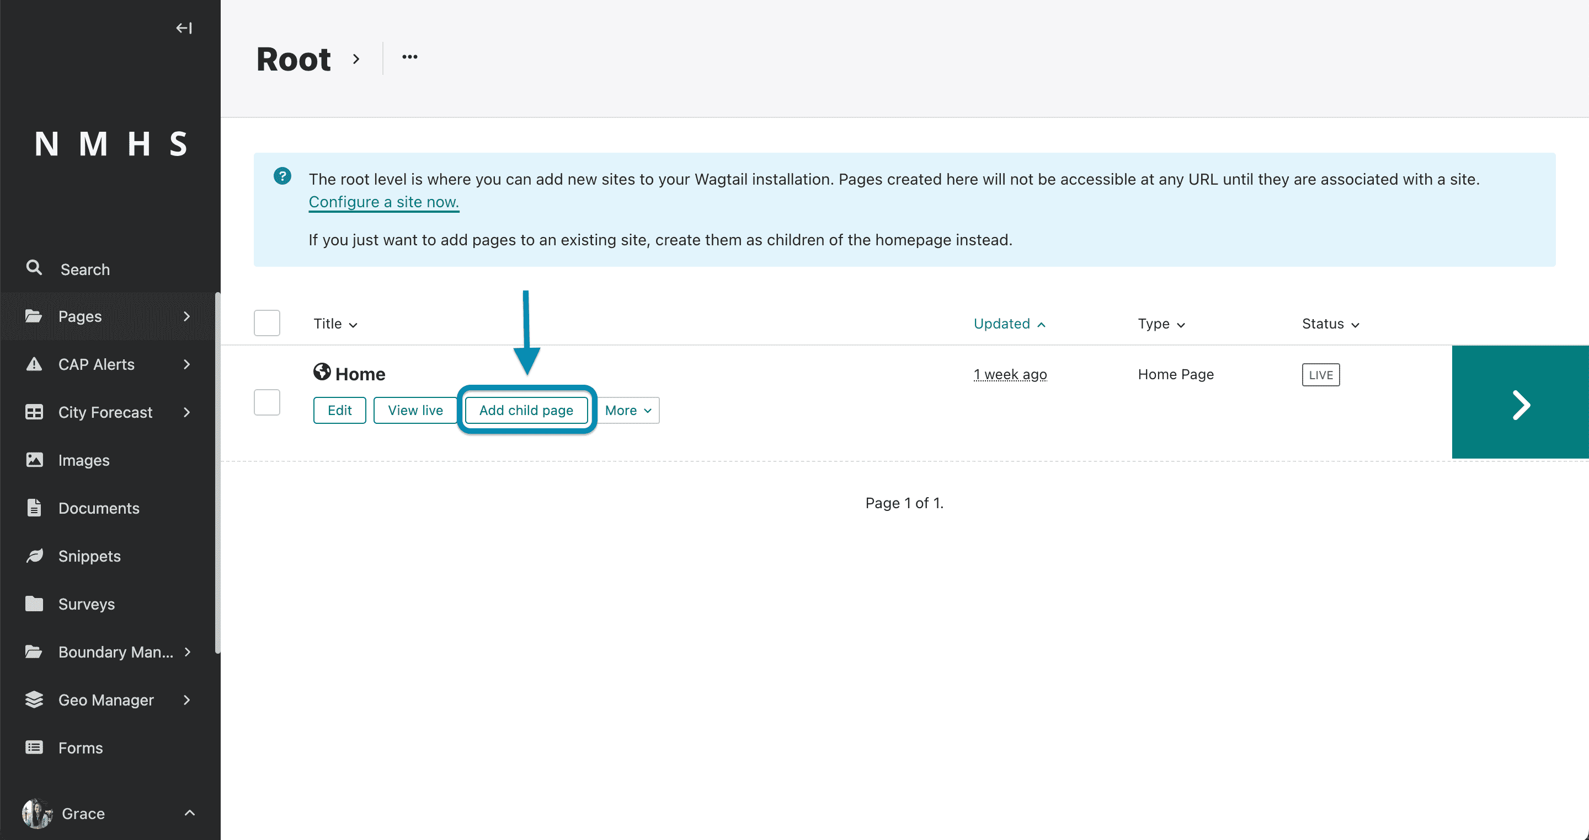Click the help question mark icon
The height and width of the screenshot is (840, 1589).
coord(282,176)
